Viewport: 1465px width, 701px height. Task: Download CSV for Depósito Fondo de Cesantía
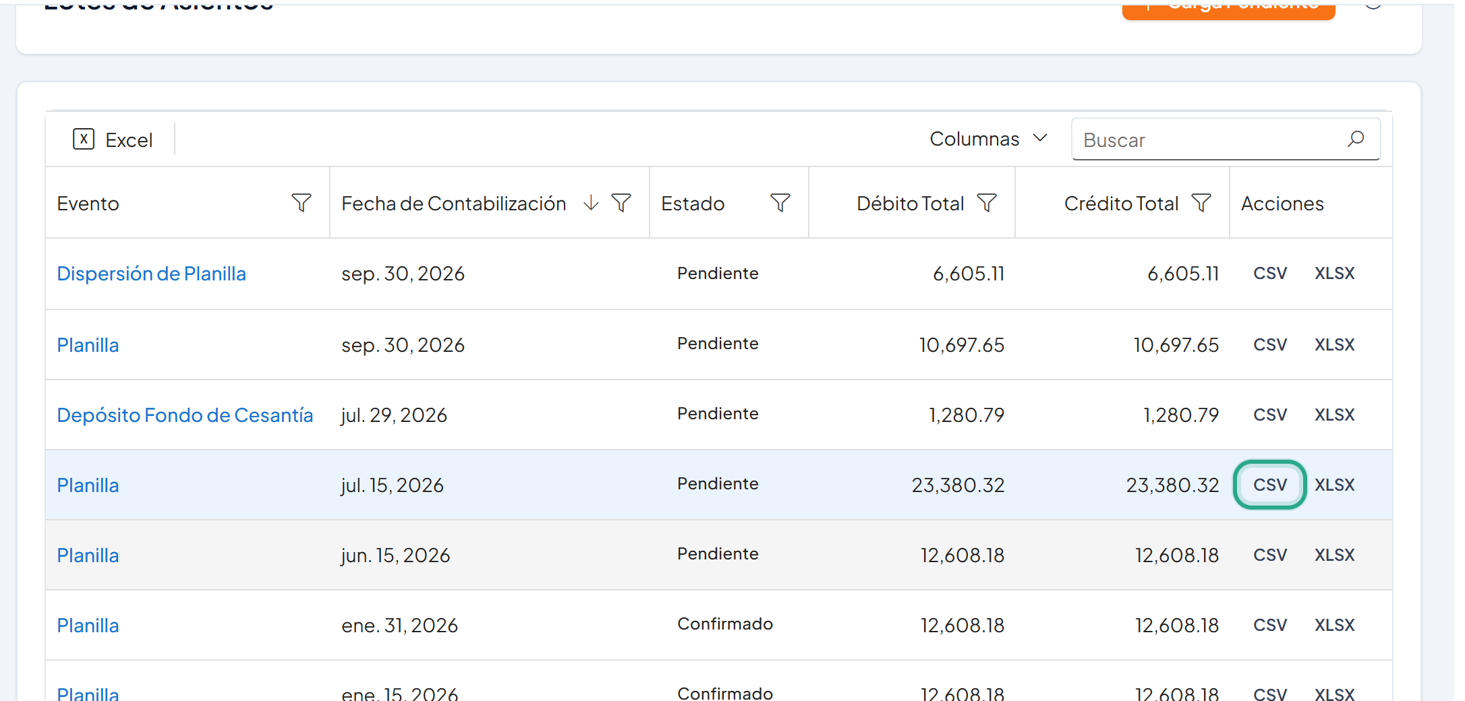point(1270,415)
